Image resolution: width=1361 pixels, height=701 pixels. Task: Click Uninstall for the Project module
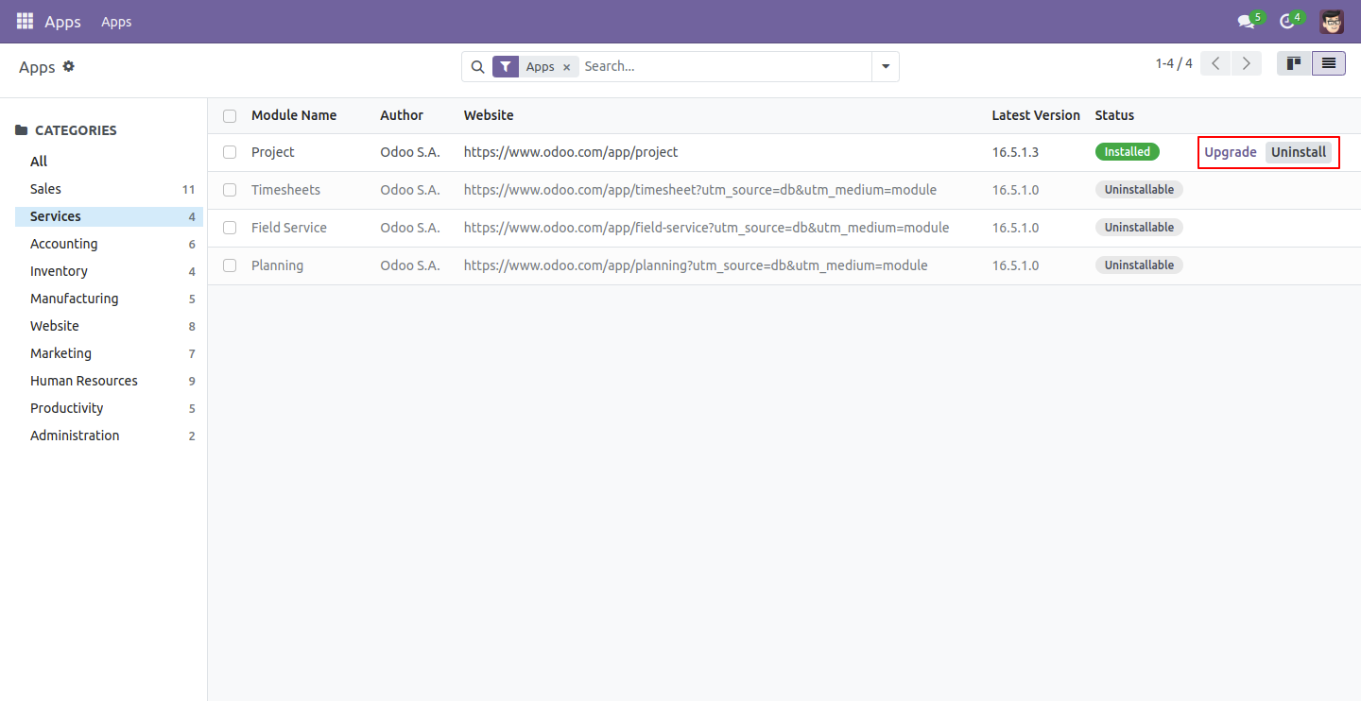[x=1299, y=152]
